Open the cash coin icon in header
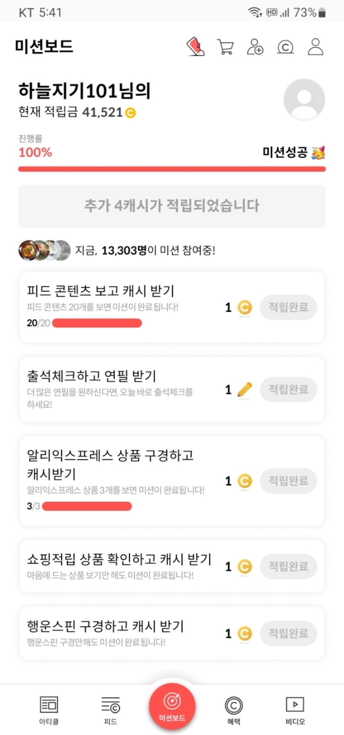 (285, 47)
